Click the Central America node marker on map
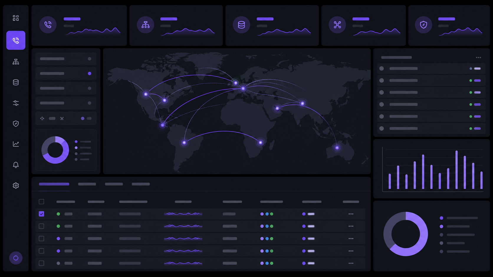493x277 pixels. tap(162, 125)
